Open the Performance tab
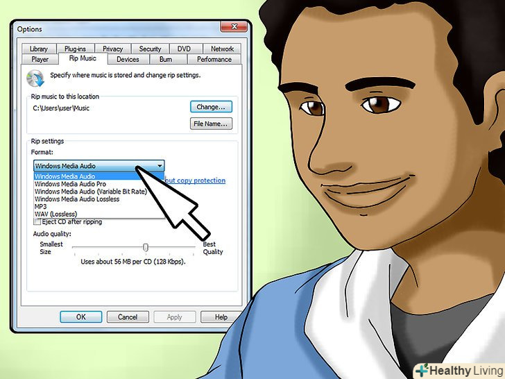Image resolution: width=505 pixels, height=379 pixels. [214, 59]
